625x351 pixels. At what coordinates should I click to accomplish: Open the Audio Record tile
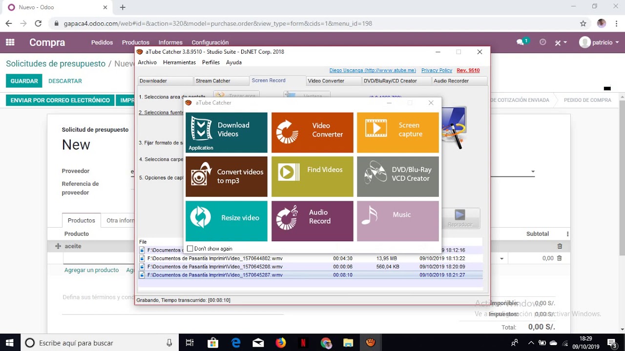pos(312,221)
